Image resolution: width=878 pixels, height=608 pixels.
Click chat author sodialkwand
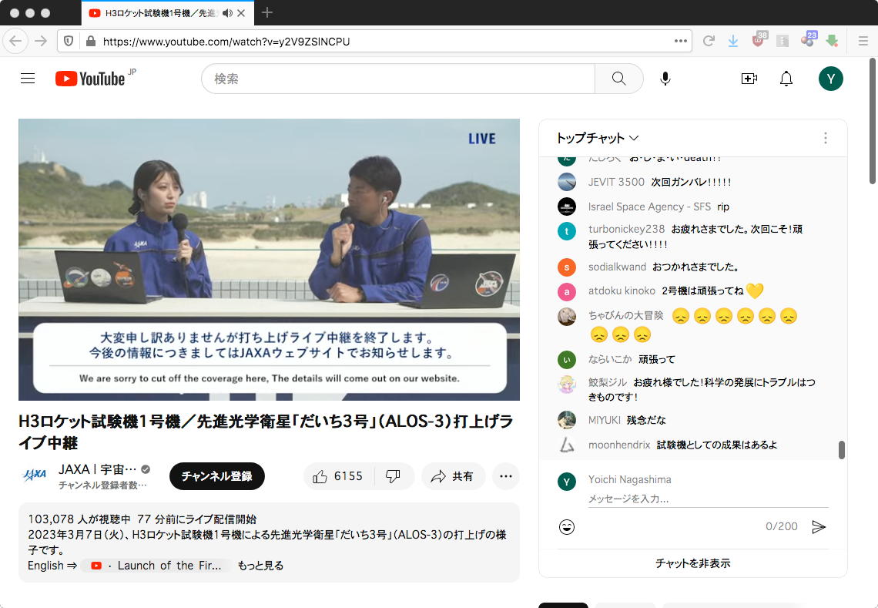[617, 267]
